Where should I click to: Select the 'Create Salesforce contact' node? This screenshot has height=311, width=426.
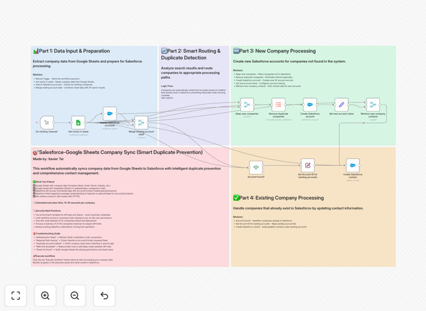click(353, 165)
